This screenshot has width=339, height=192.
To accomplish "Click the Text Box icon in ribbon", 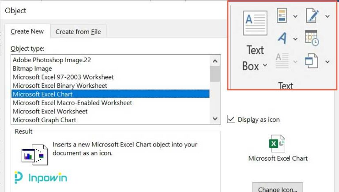I will 255,23.
